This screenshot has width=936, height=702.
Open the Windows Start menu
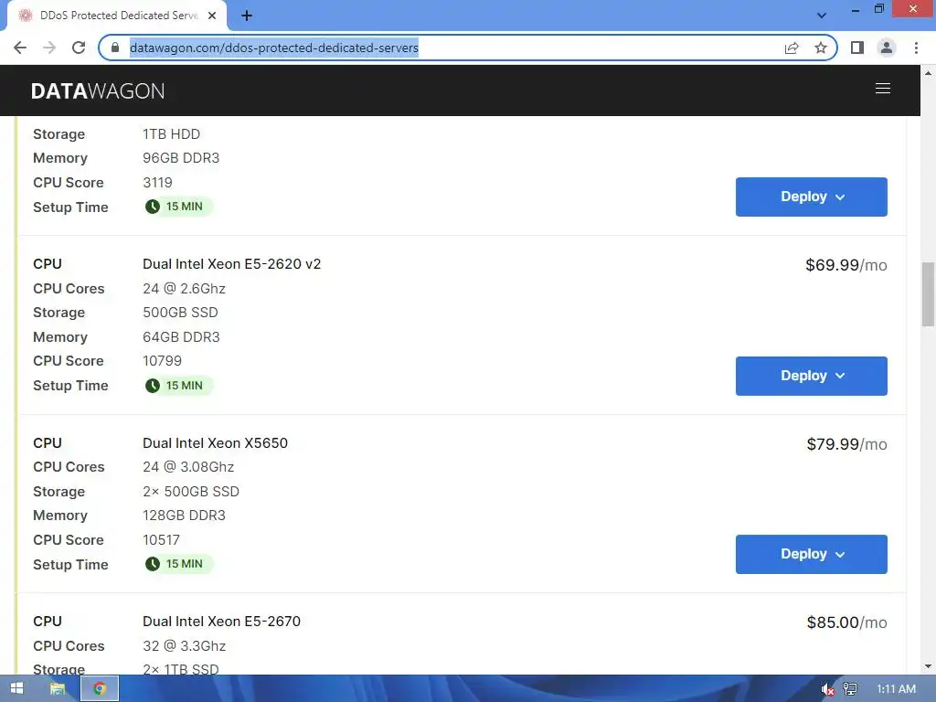pos(16,689)
